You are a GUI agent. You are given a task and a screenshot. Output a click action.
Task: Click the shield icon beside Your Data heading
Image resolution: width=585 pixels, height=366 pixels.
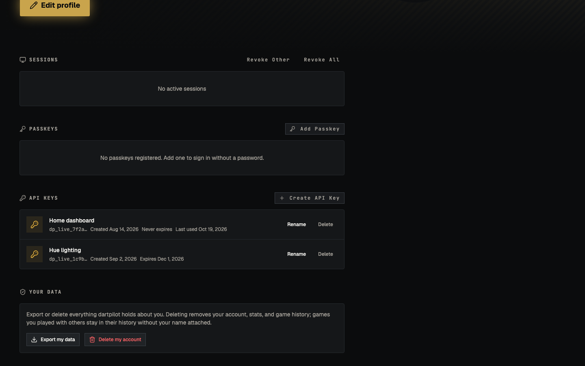(x=23, y=292)
